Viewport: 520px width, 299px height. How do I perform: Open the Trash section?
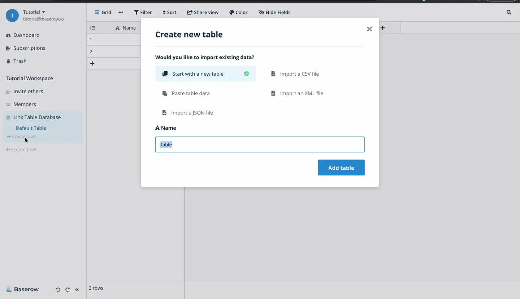(x=19, y=61)
